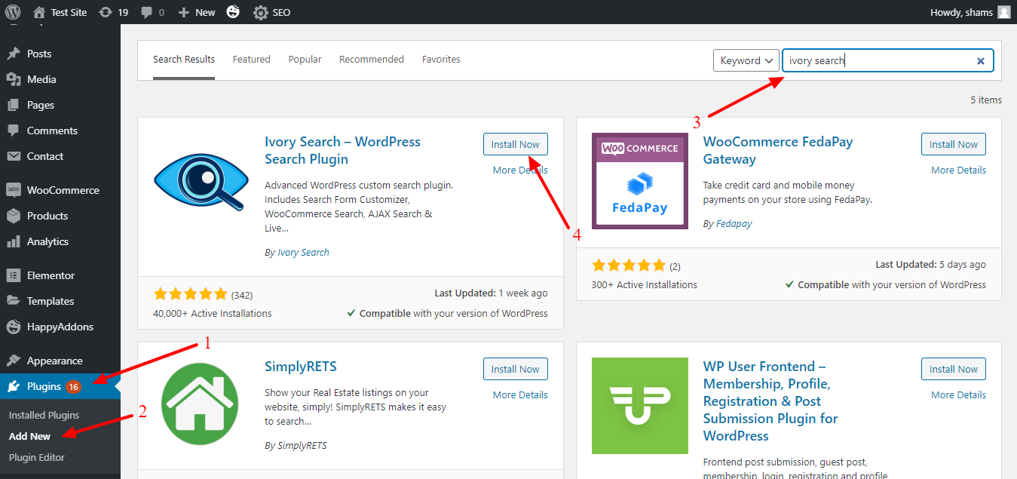This screenshot has height=479, width=1017.
Task: Install the Ivory Search plugin
Action: pyautogui.click(x=515, y=144)
